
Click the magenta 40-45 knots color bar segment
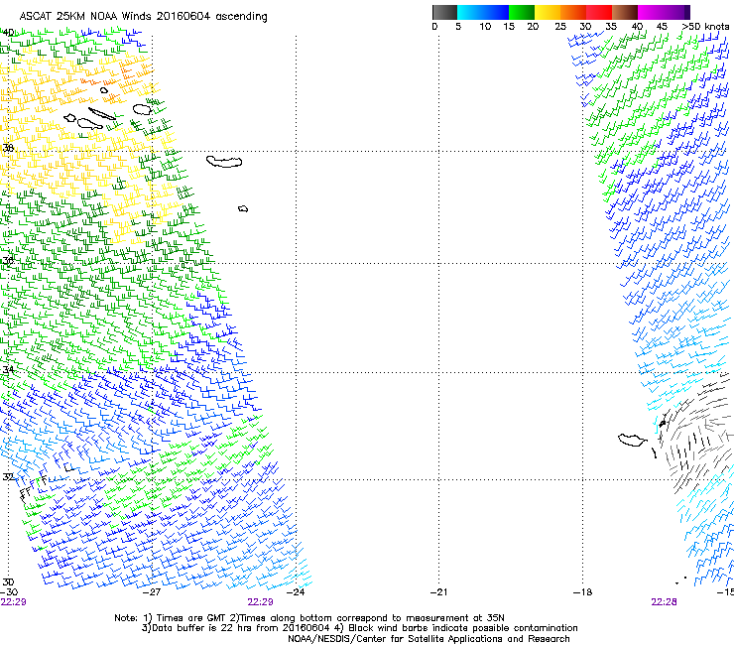[x=651, y=12]
